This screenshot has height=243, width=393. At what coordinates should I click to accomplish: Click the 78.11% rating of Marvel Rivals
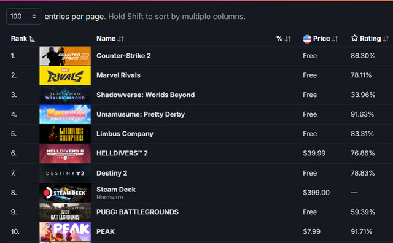[x=361, y=75]
